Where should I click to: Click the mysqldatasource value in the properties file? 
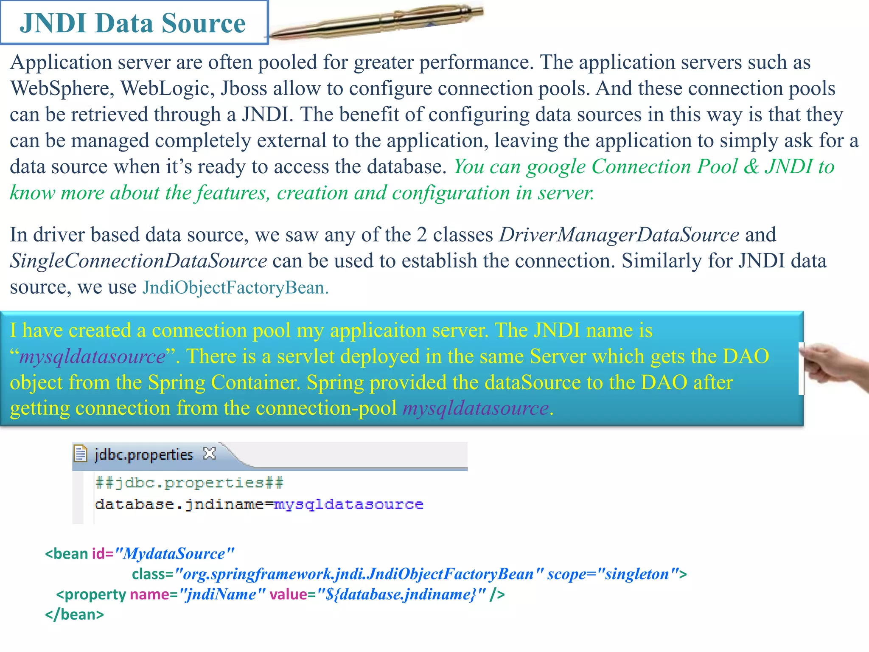pyautogui.click(x=348, y=504)
